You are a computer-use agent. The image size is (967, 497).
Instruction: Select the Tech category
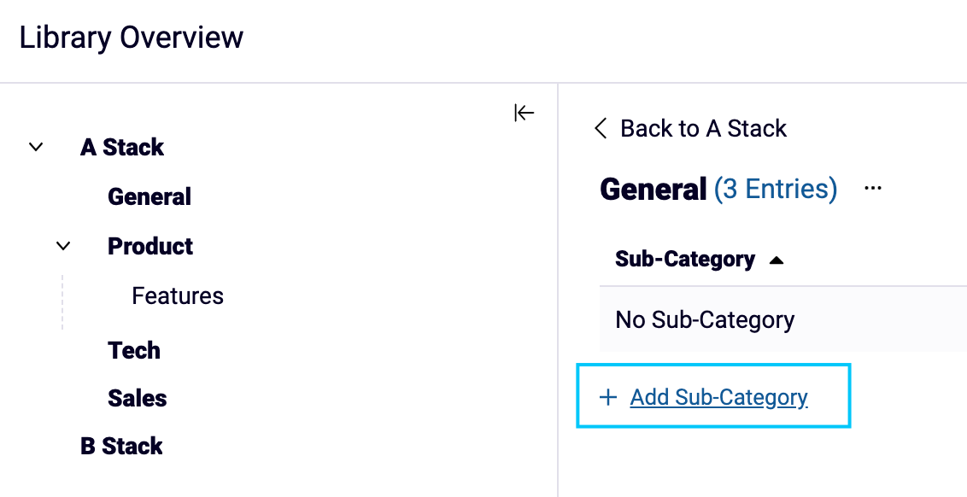133,350
